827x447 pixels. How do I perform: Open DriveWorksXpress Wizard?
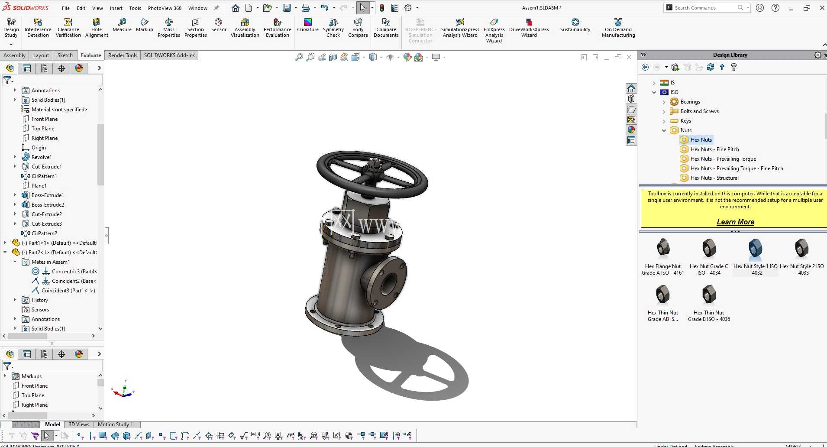click(x=529, y=28)
